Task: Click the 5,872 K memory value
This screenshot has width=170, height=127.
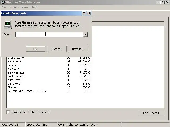Action: [x=85, y=65]
